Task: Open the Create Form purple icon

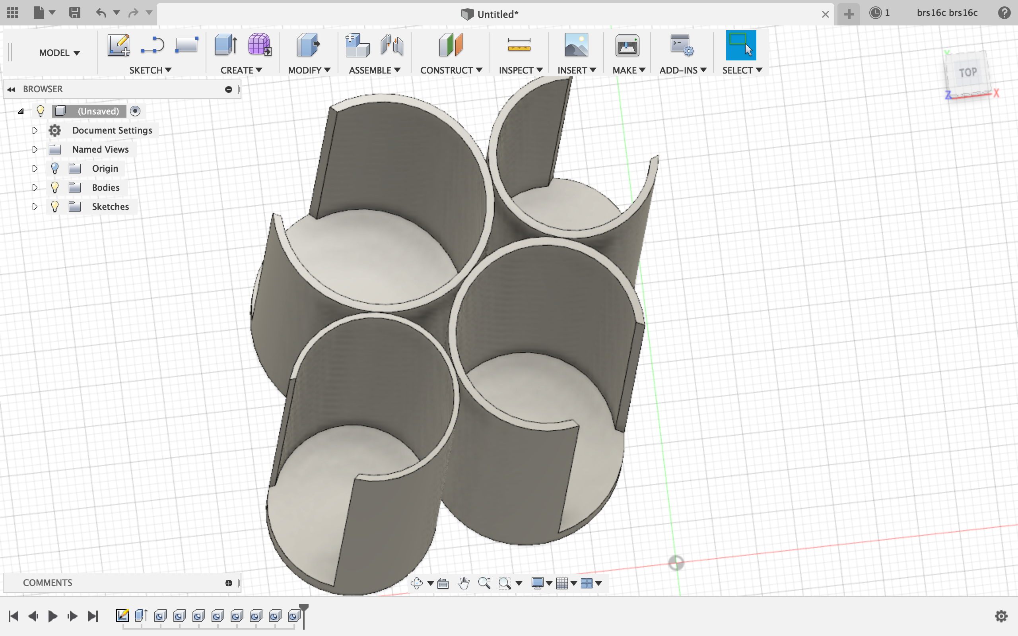Action: tap(259, 45)
